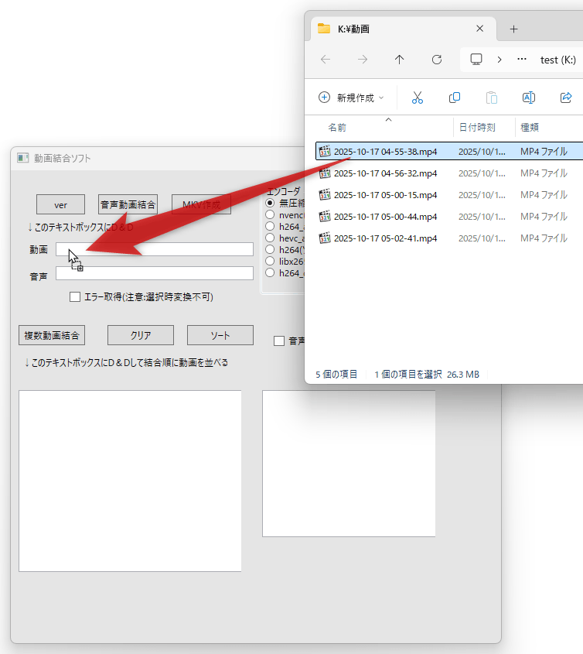Select file 2025-10-17 05-00-15.mp4

click(385, 195)
